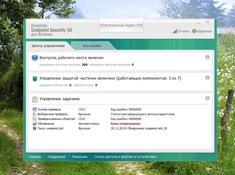Click the Базы повреждены warning text
This screenshot has width=235, height=175.
click(x=126, y=124)
